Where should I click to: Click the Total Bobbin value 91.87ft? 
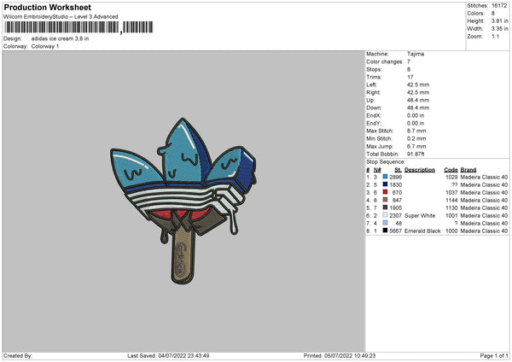(416, 154)
